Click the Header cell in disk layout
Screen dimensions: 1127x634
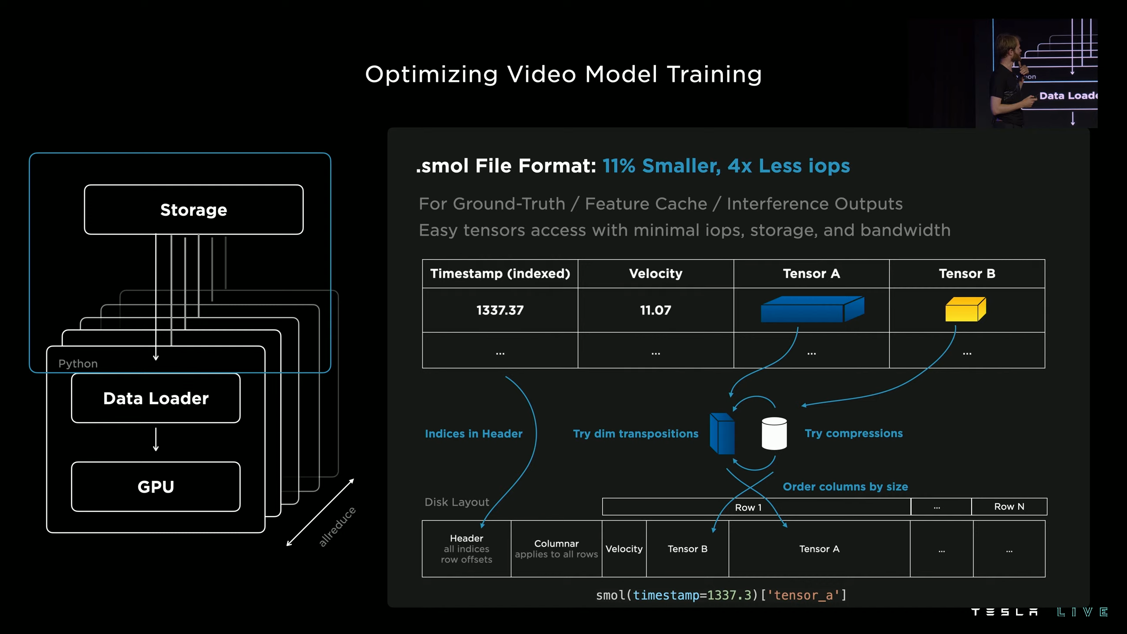click(466, 549)
